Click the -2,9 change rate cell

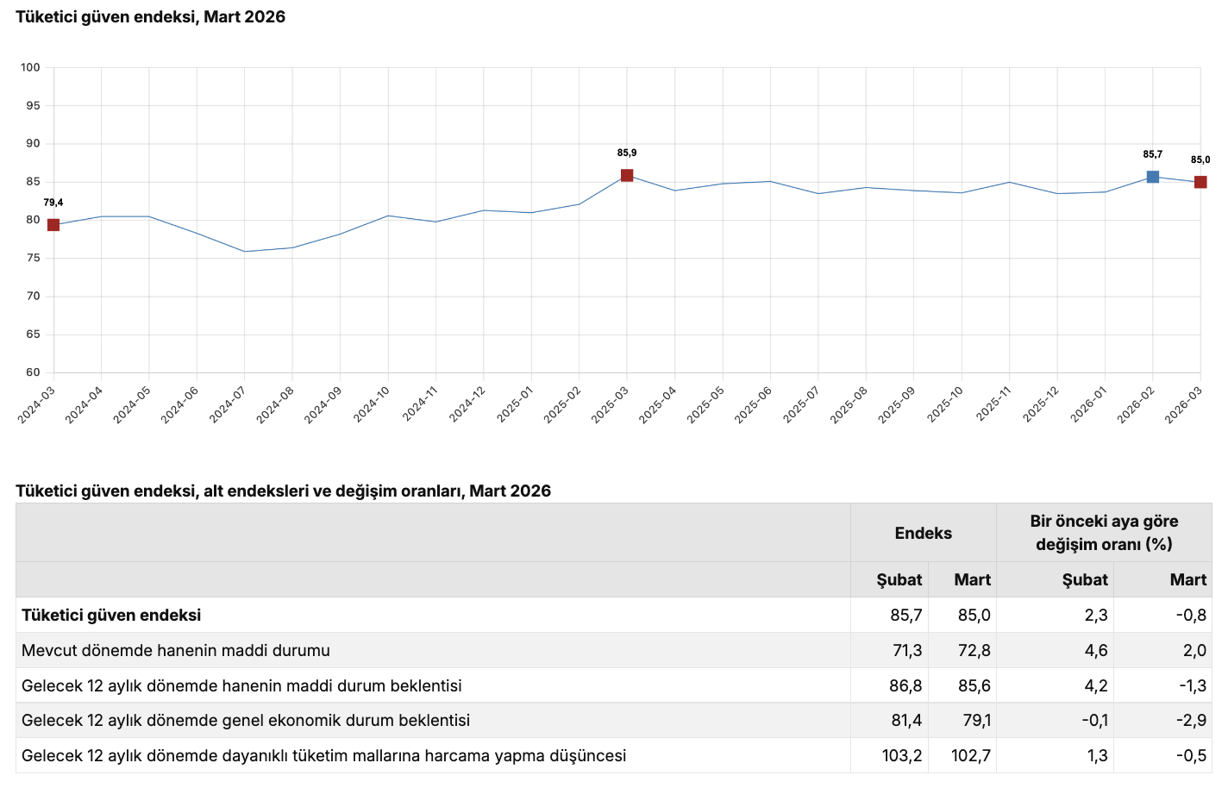pyautogui.click(x=1191, y=720)
